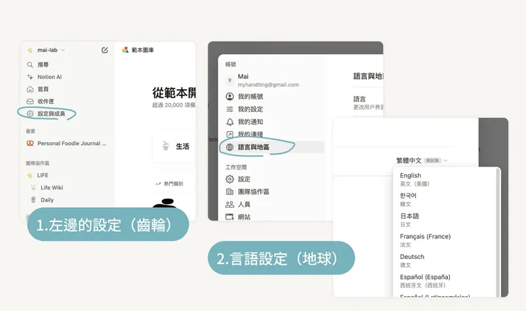Click the 我的連接 arrow icon
Screen dimensions: 526x311
tap(230, 134)
